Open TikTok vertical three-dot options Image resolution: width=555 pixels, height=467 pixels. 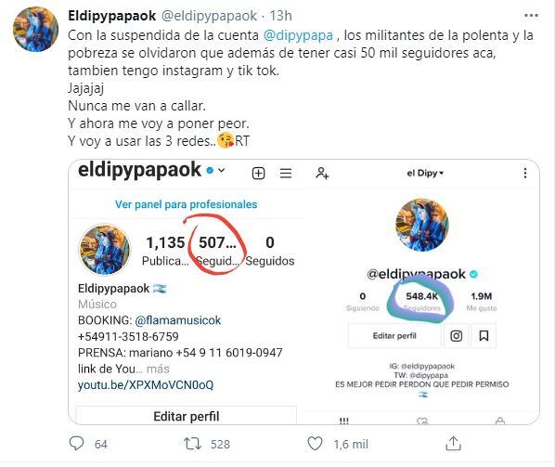525,173
